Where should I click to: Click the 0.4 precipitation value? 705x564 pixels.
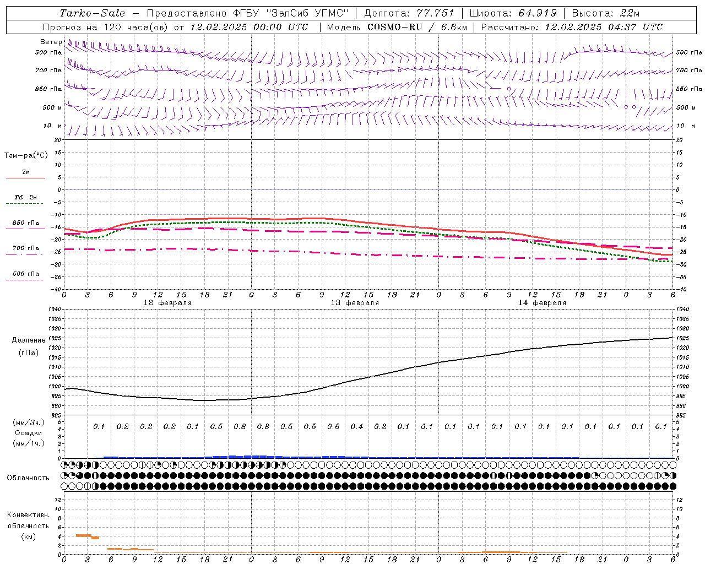[x=357, y=426]
